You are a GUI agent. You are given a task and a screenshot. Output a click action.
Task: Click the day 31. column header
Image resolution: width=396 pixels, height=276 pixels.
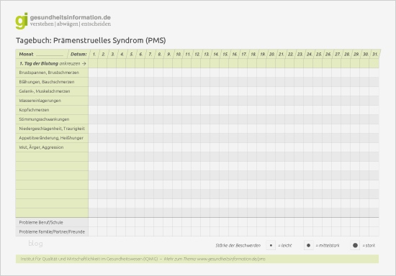(x=375, y=54)
